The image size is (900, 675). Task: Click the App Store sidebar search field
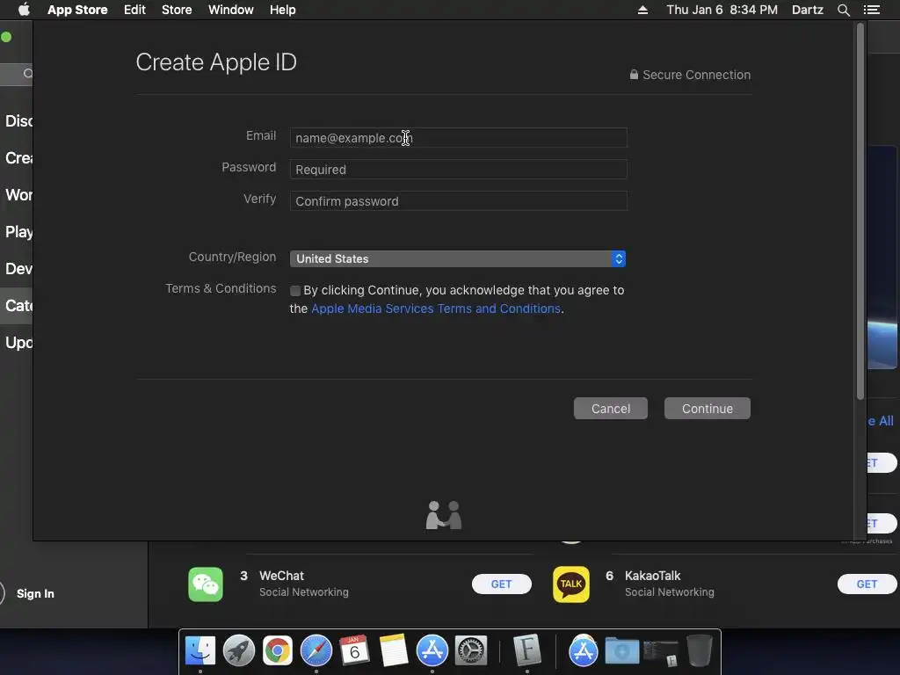[17, 74]
